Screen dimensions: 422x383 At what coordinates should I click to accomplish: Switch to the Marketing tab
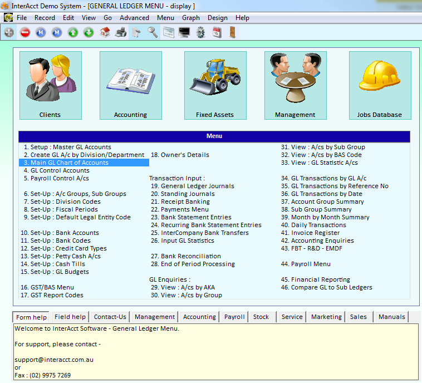point(326,317)
